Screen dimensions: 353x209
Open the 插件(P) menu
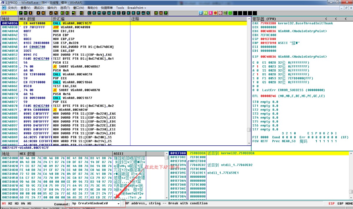pos(52,8)
